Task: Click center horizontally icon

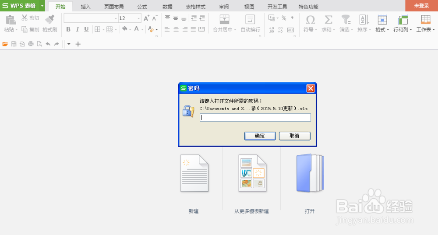Action: pyautogui.click(x=176, y=29)
